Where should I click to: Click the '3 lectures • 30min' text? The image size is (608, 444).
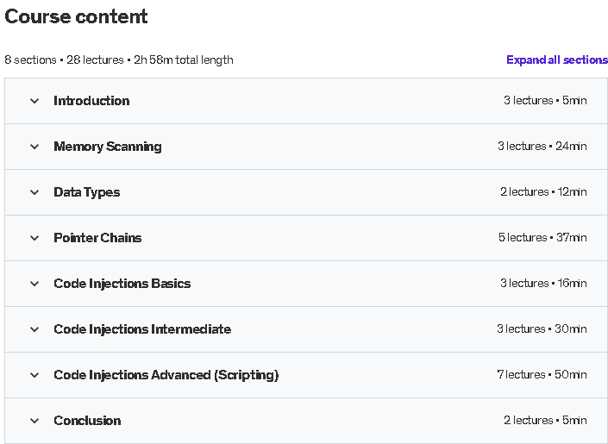click(542, 328)
